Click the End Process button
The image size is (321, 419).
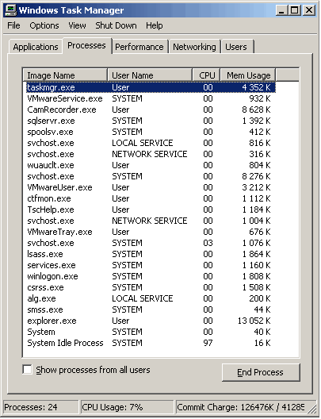(261, 372)
